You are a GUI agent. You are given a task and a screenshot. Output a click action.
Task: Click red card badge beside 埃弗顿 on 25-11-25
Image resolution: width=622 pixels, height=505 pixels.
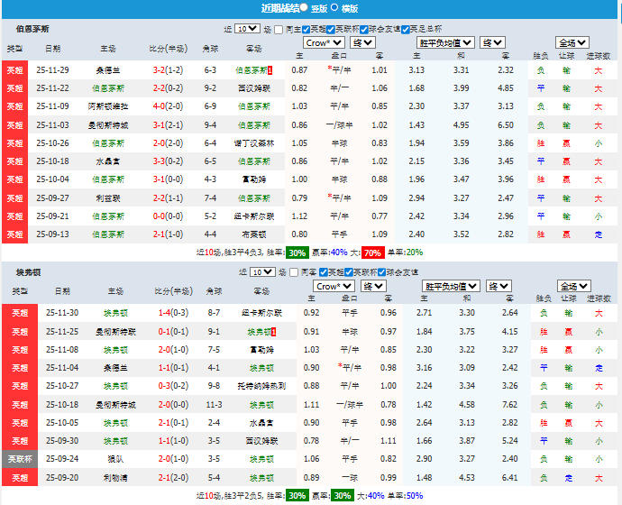point(274,331)
